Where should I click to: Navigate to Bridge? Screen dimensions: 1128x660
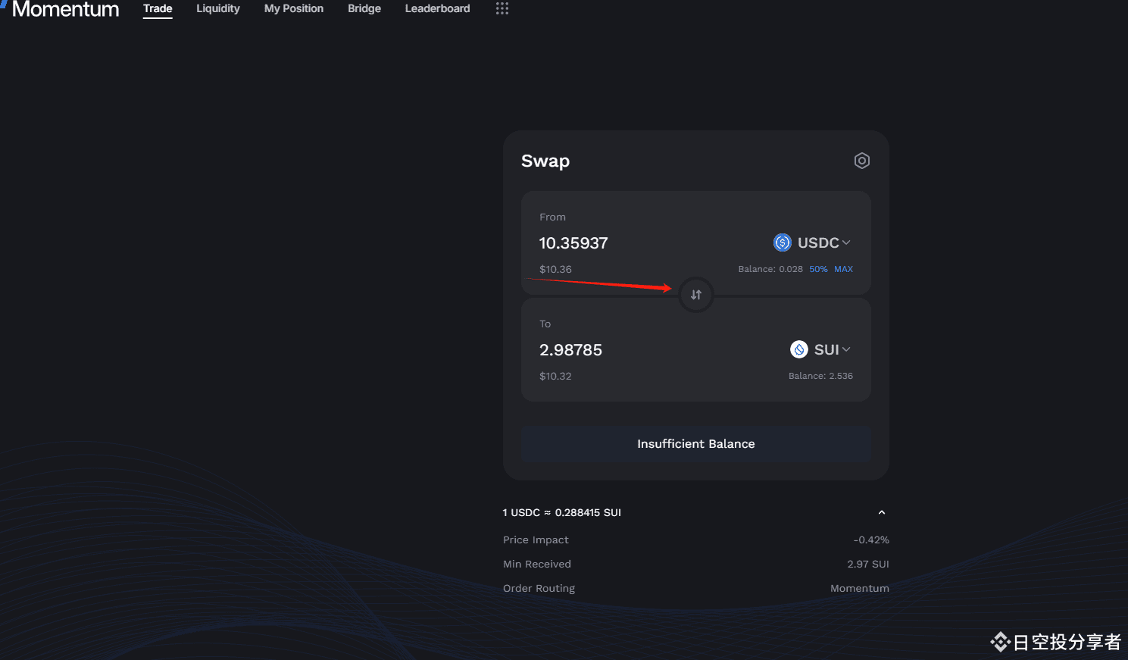[364, 8]
